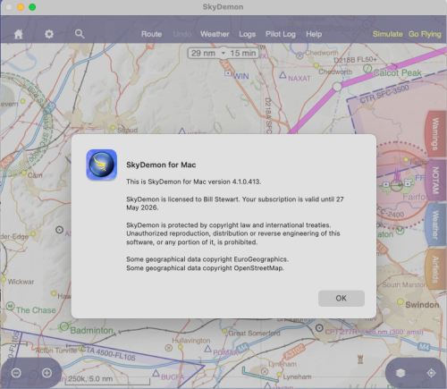Open the Logs menu
The image size is (447, 389).
tap(247, 34)
